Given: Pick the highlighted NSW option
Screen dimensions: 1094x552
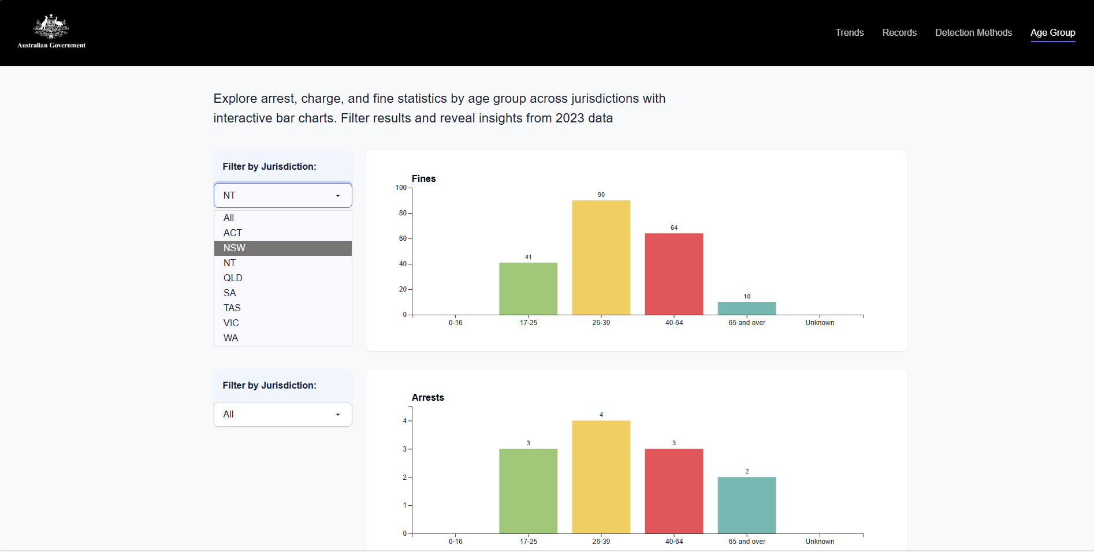Looking at the screenshot, I should (x=235, y=248).
